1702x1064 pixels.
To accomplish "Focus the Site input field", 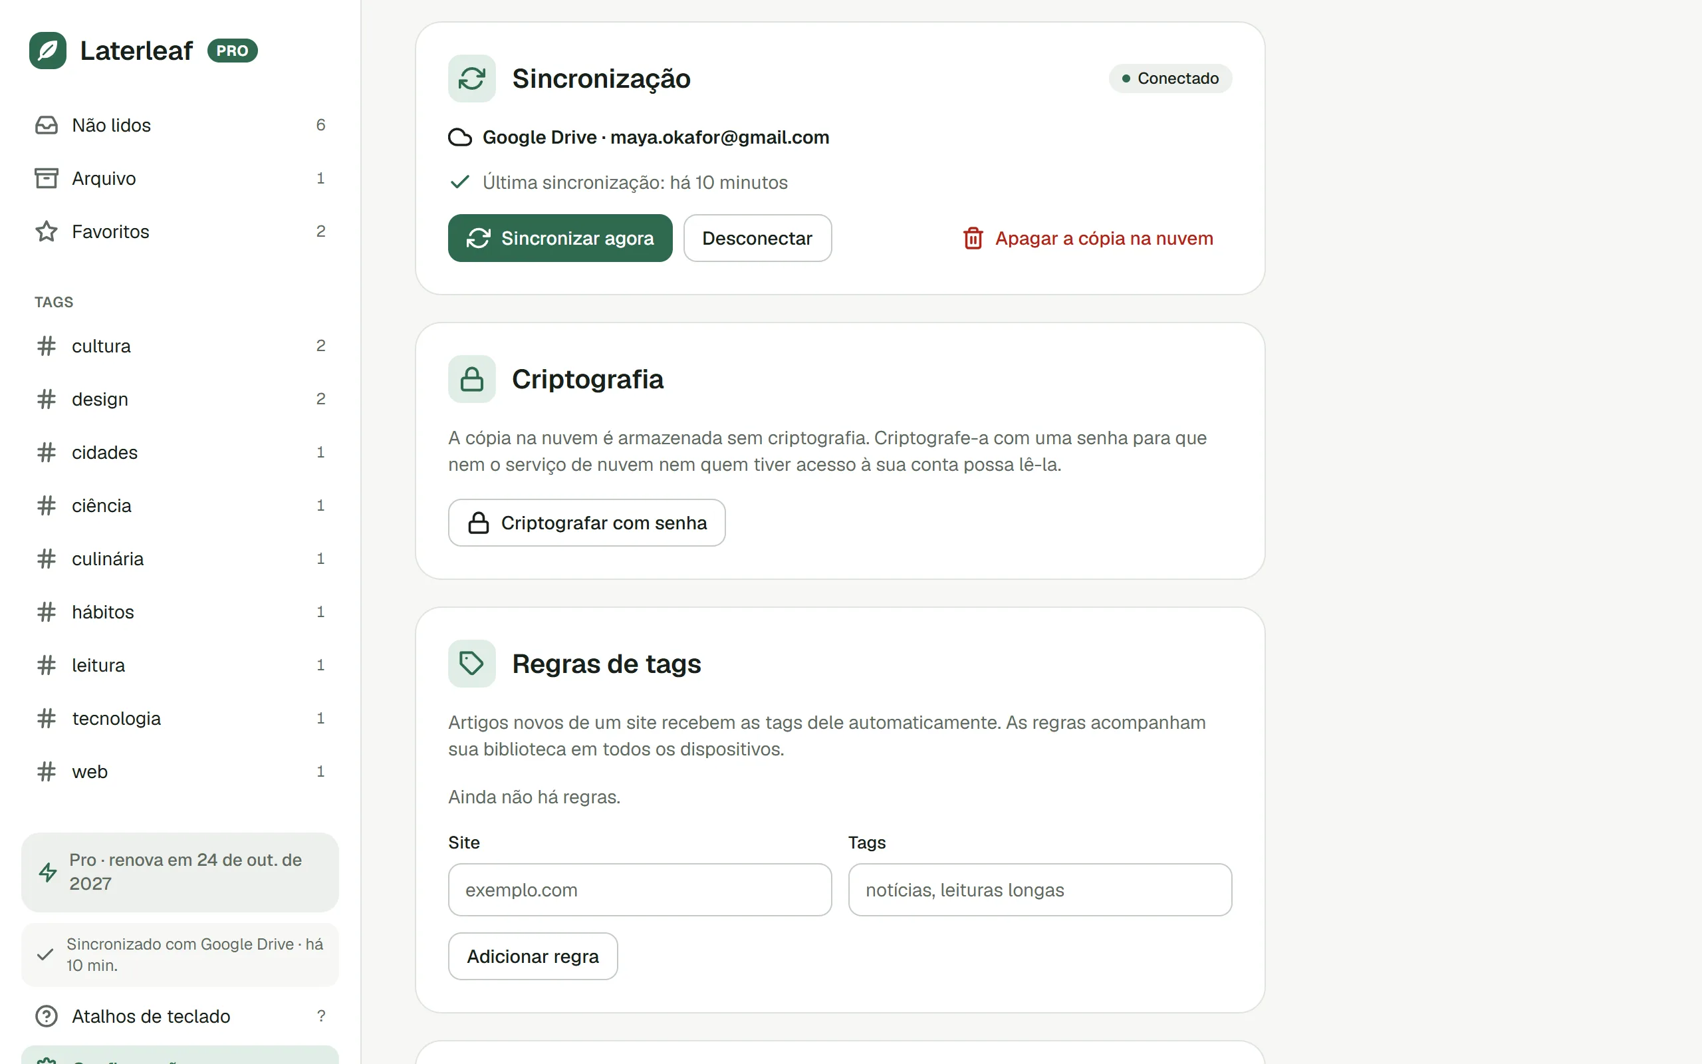I will [x=640, y=890].
